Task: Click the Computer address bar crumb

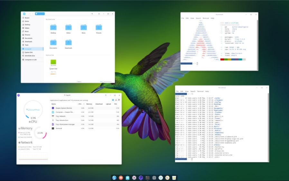Action: click(40, 14)
